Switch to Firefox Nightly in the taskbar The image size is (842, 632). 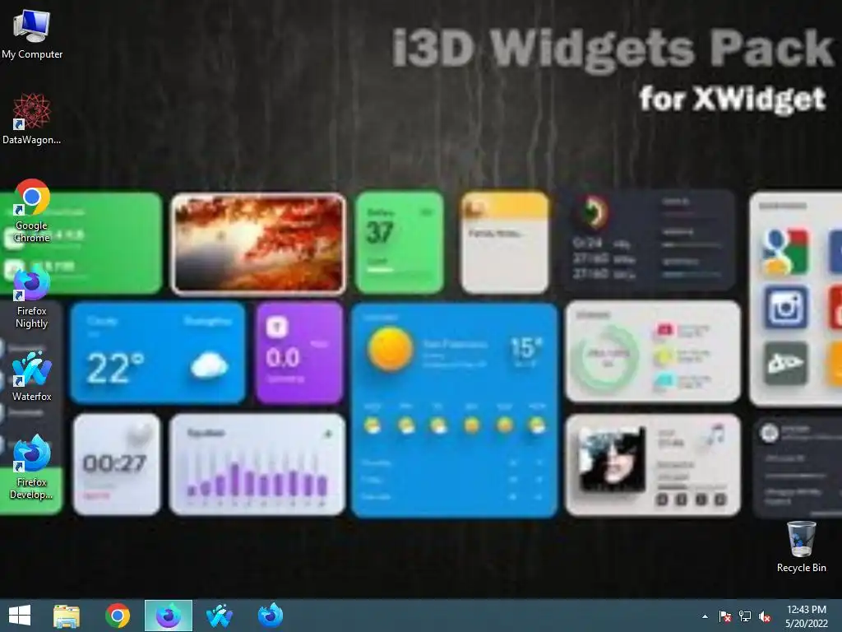click(169, 616)
